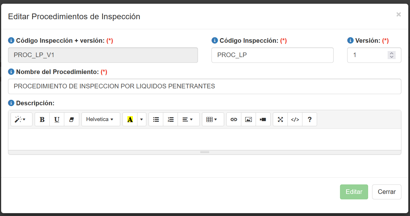Click the eraser remove-format icon
410x216 pixels.
click(x=72, y=119)
